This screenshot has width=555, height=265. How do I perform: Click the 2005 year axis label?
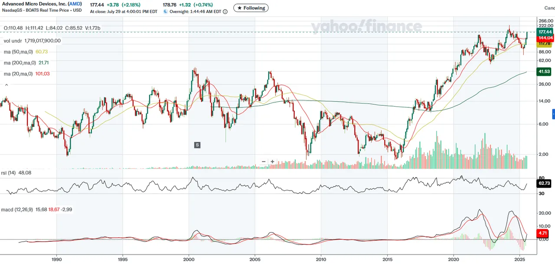(x=255, y=259)
